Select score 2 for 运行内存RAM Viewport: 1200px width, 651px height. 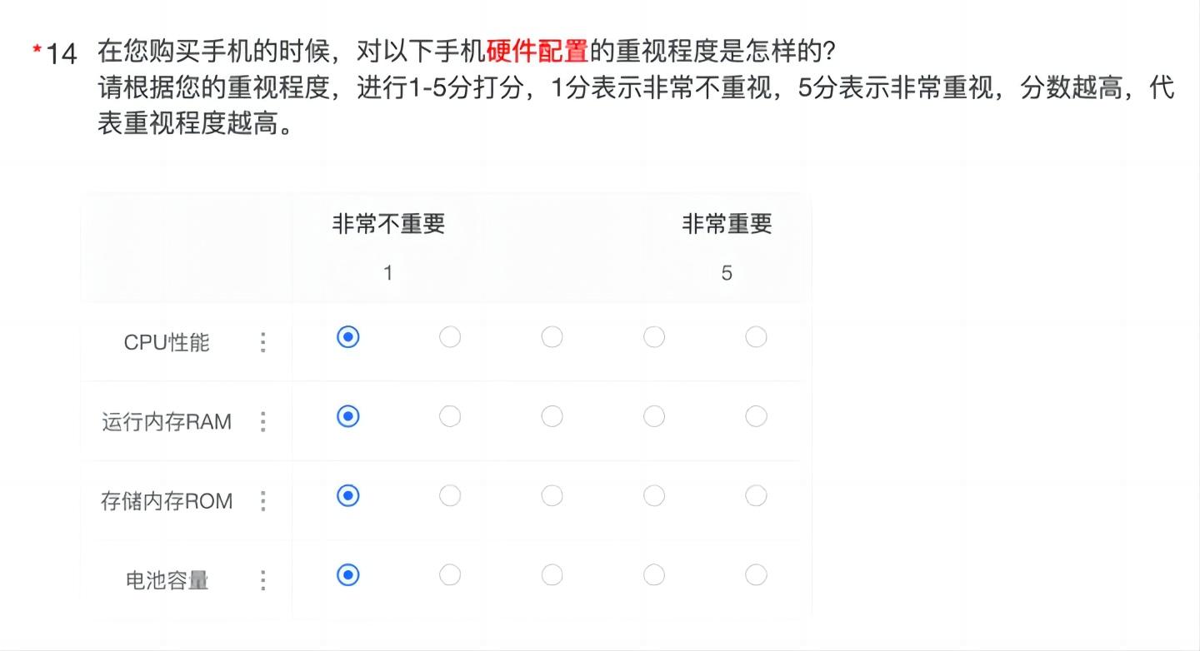point(450,416)
